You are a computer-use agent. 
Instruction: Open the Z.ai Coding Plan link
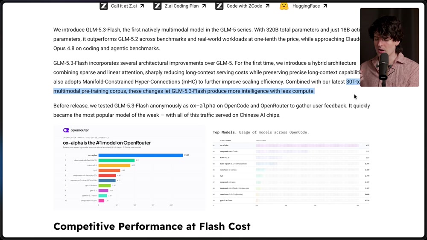[181, 6]
